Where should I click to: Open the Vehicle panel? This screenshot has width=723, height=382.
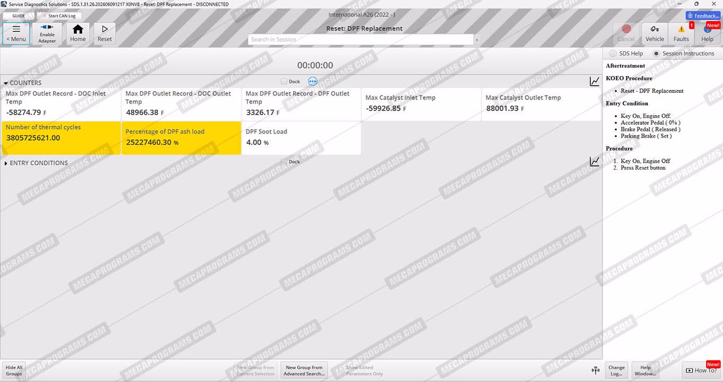pos(655,33)
